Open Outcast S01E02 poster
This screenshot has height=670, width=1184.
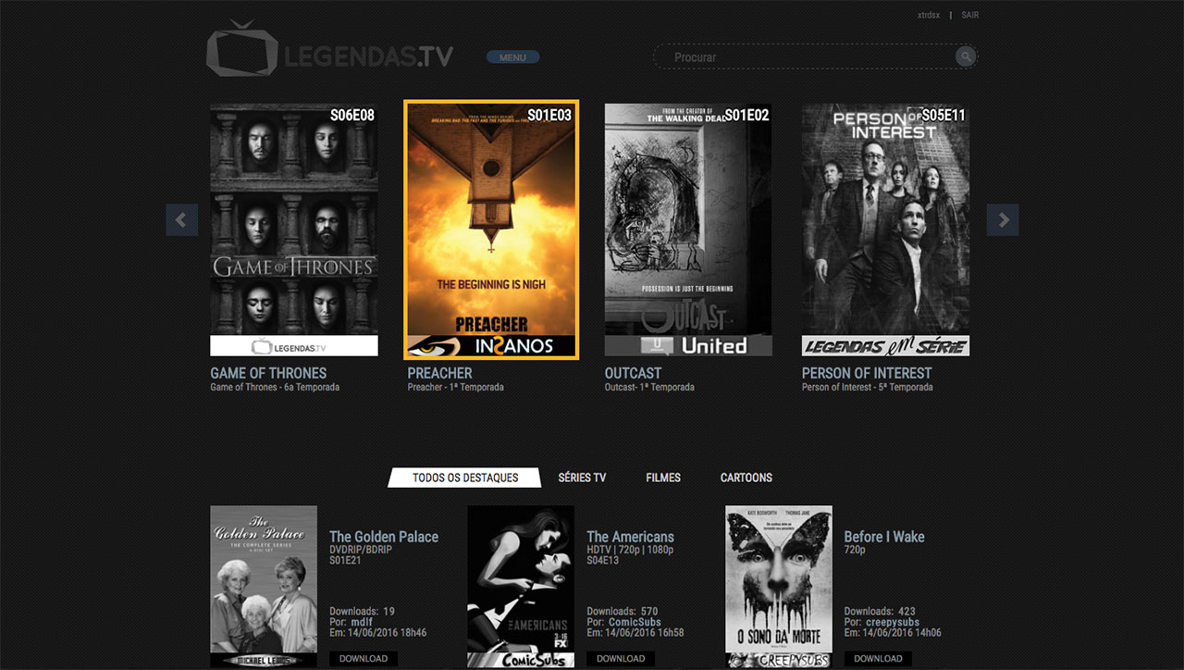[x=688, y=230]
